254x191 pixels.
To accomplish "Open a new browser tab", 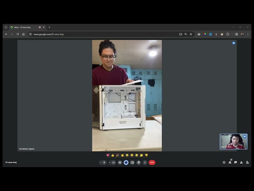I will tap(49, 27).
